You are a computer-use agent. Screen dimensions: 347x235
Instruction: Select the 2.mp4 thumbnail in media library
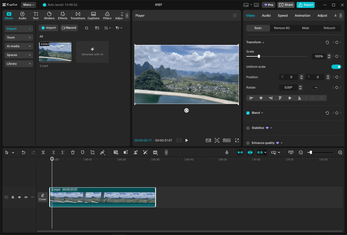[55, 52]
